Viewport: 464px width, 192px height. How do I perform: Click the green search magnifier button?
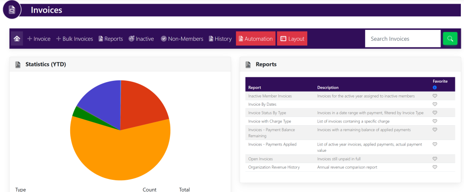[450, 39]
